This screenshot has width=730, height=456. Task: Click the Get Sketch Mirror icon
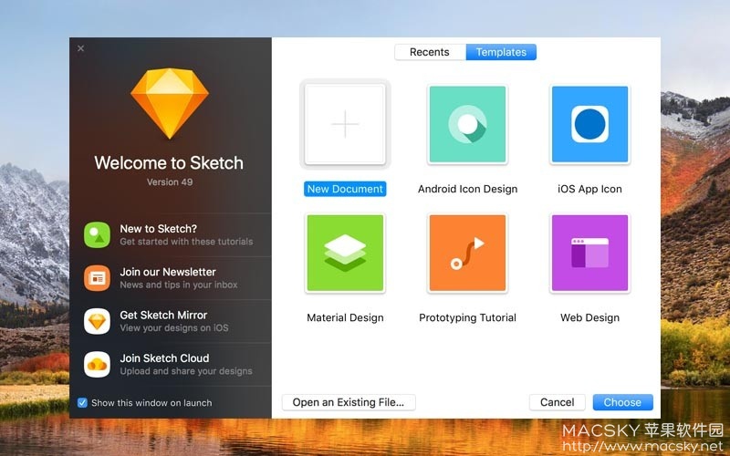[x=97, y=322]
